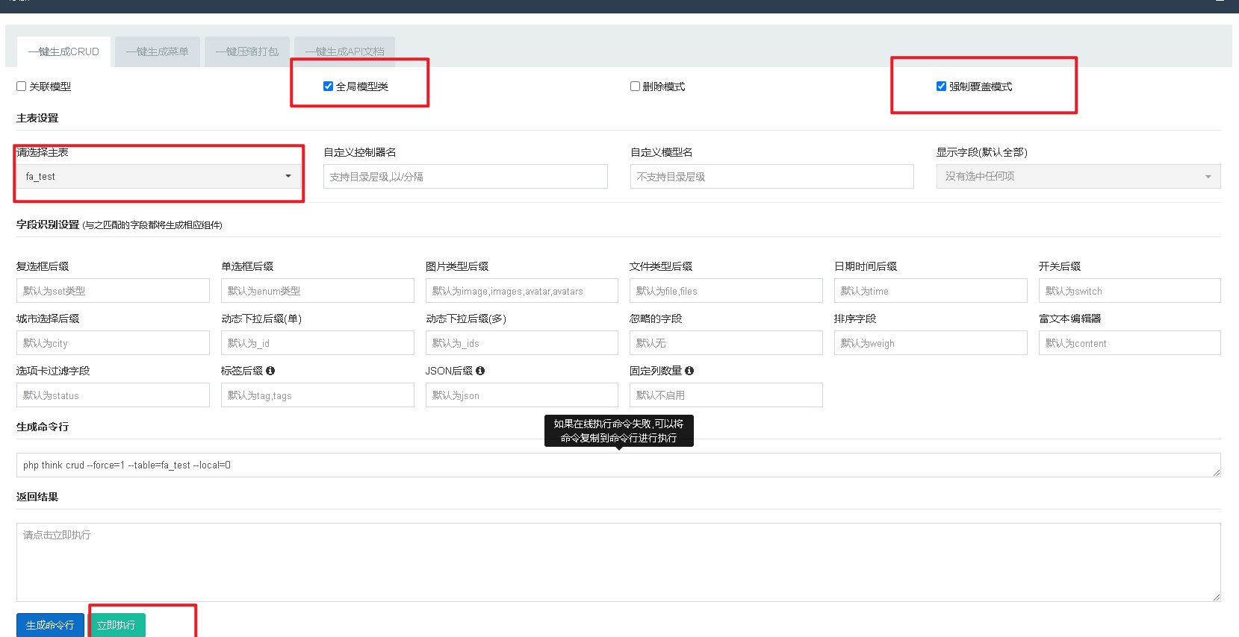
Task: Click the JSON后缀 input field
Action: pos(522,395)
